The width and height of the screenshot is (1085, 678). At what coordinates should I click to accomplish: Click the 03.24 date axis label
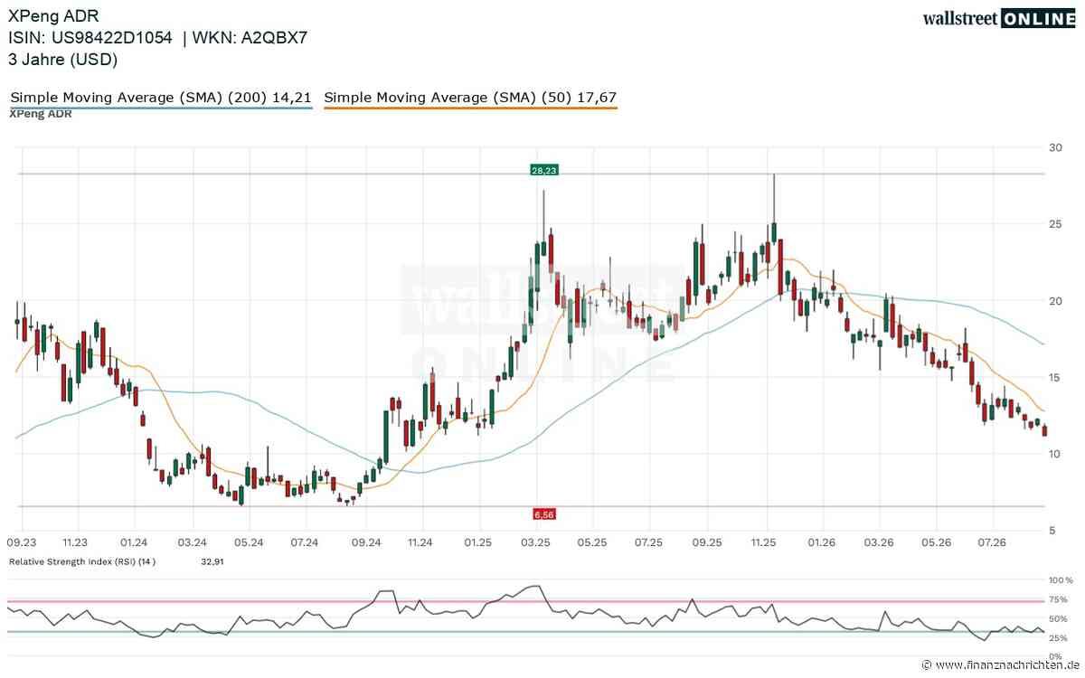pos(192,542)
